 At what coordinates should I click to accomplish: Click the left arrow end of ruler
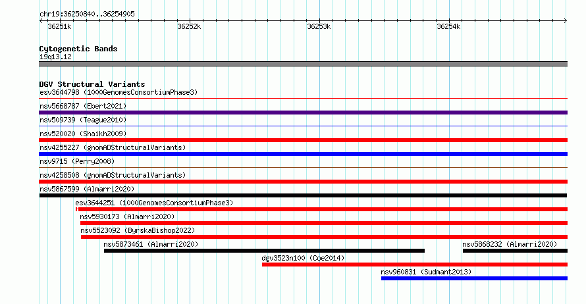click(41, 21)
